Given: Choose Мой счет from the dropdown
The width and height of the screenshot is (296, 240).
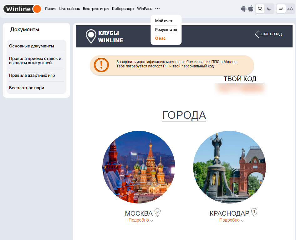Looking at the screenshot, I should click(x=164, y=21).
